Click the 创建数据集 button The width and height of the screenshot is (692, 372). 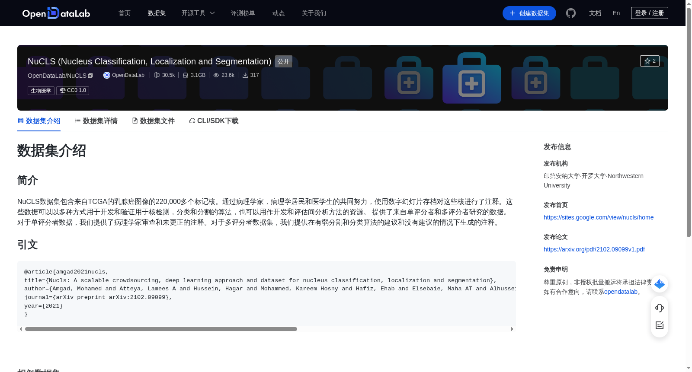pos(529,13)
